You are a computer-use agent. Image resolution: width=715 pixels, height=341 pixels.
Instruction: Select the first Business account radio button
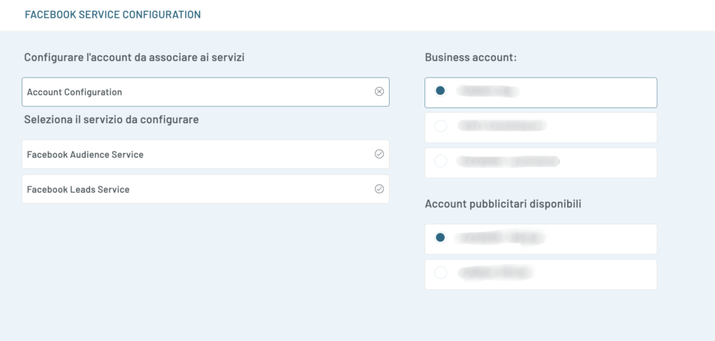click(440, 91)
